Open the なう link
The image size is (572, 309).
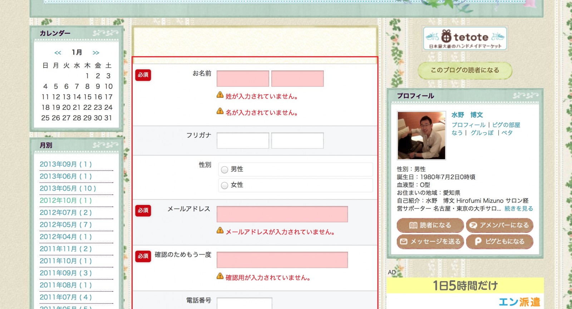pos(457,133)
